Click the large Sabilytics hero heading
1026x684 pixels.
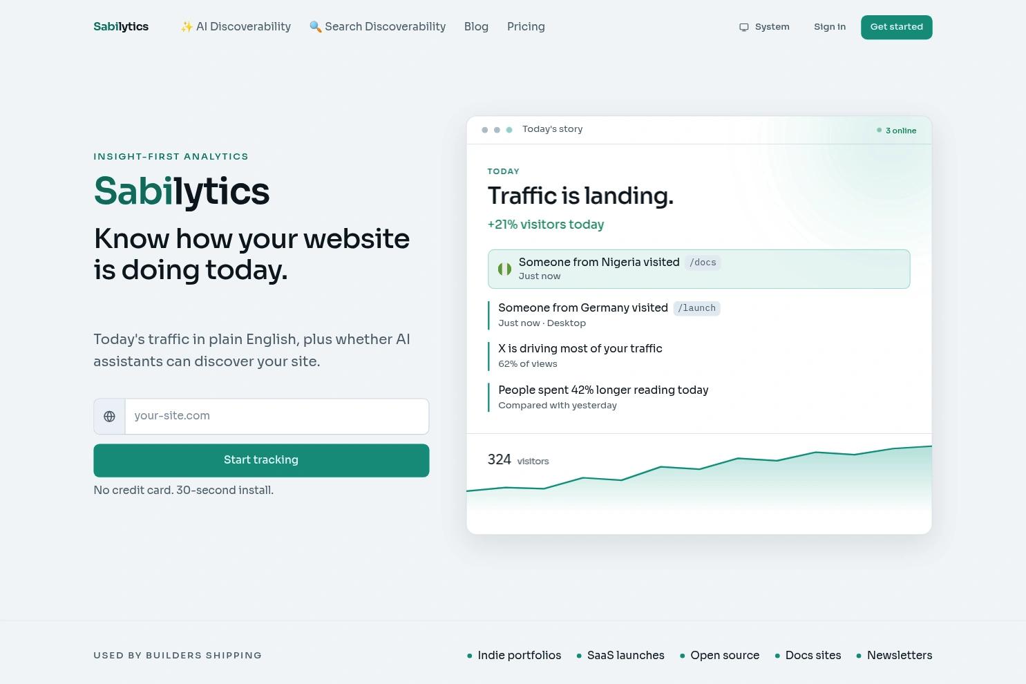[182, 191]
